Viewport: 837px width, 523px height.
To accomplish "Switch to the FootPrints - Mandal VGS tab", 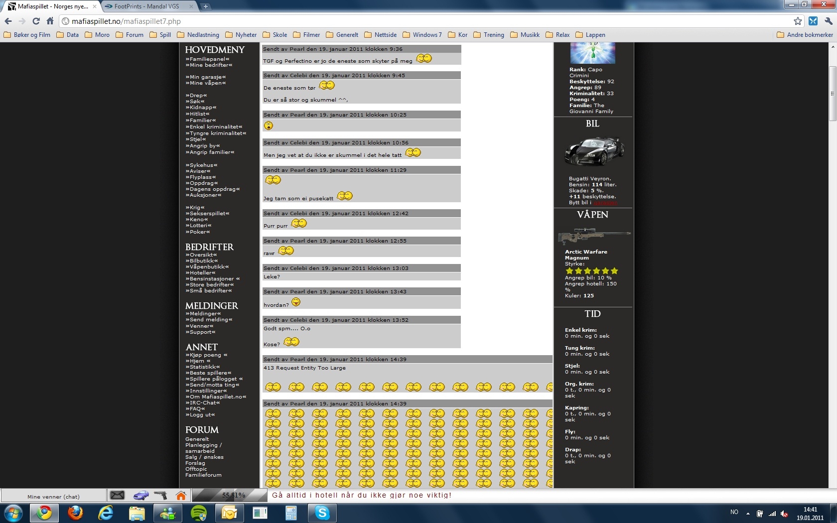I will 146,6.
